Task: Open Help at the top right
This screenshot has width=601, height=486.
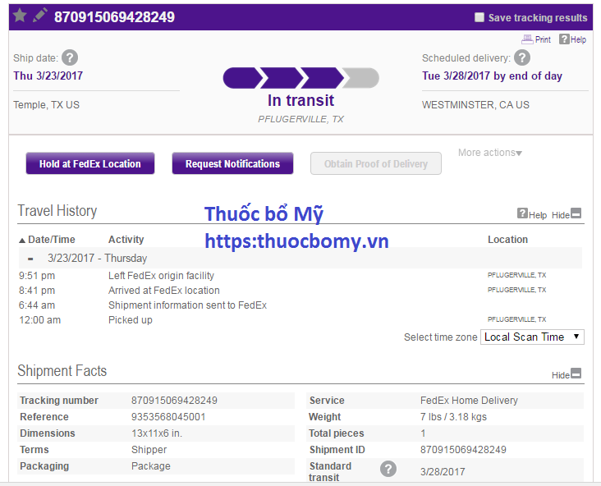Action: point(572,39)
